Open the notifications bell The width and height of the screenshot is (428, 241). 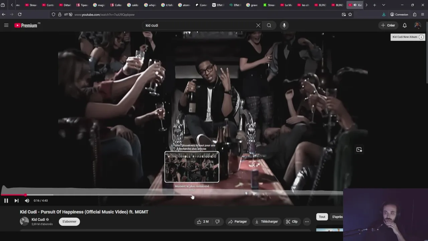pos(405,25)
